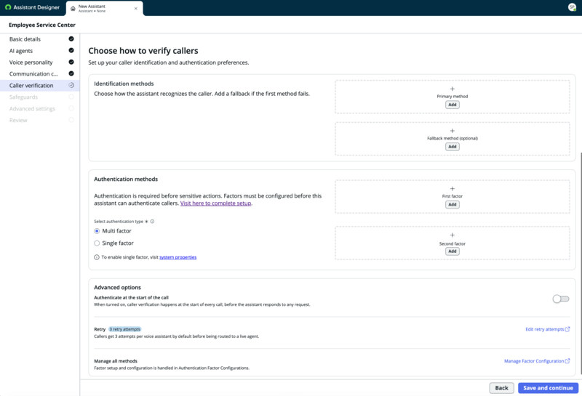
Task: Open Basic details step
Action: click(x=40, y=39)
